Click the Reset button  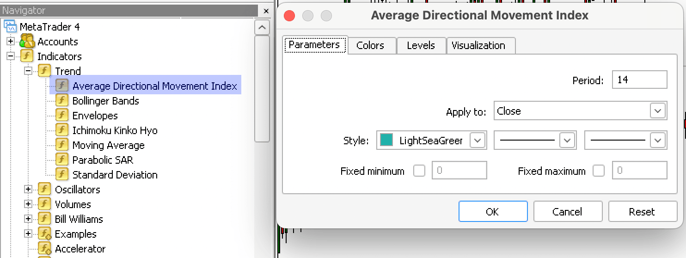pos(642,211)
